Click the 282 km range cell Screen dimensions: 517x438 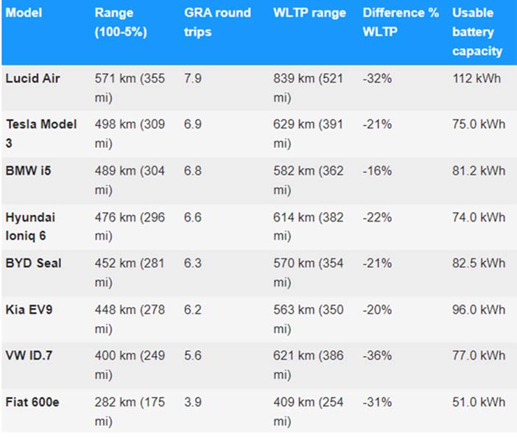[x=130, y=411]
